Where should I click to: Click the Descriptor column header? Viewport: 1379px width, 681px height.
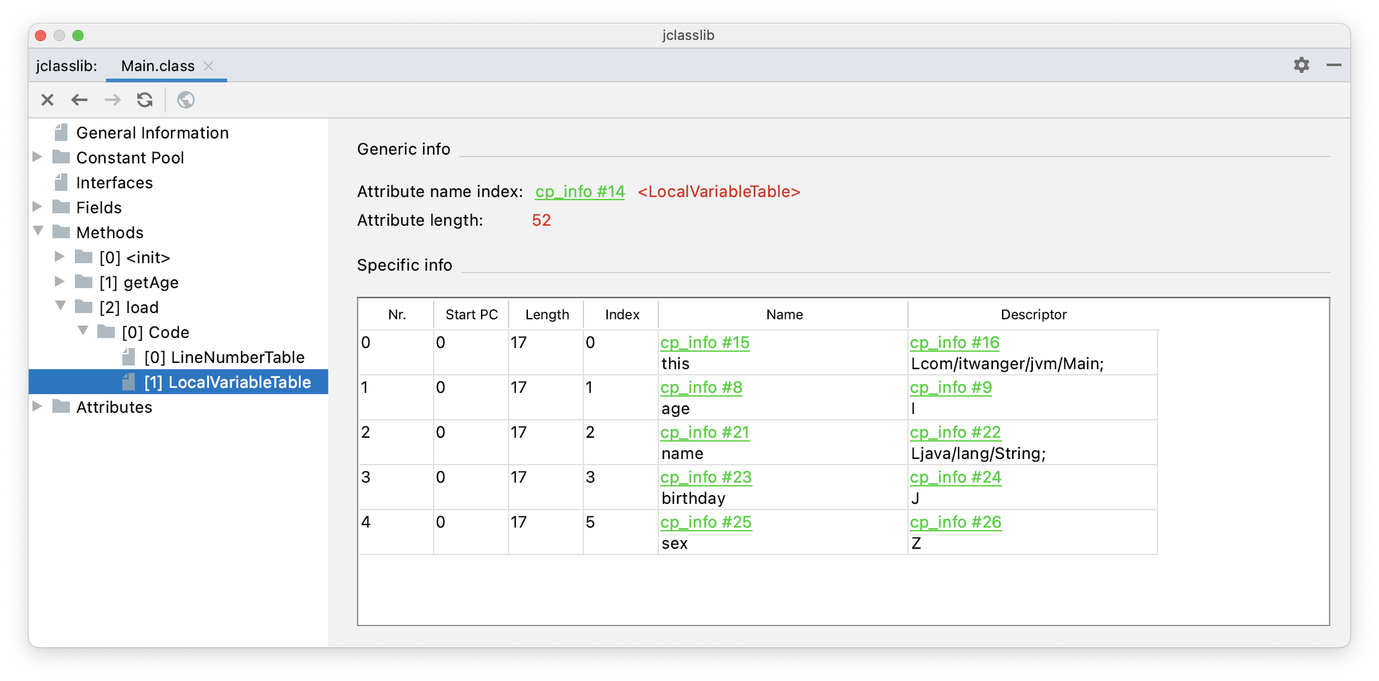(1033, 314)
